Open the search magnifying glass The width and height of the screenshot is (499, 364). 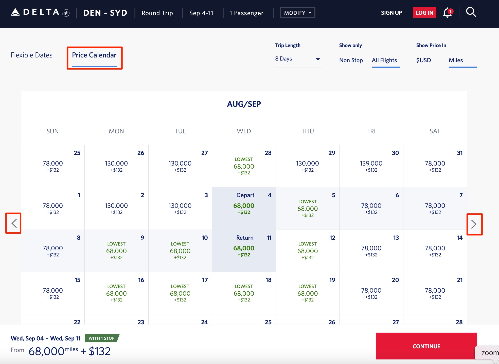tap(471, 12)
